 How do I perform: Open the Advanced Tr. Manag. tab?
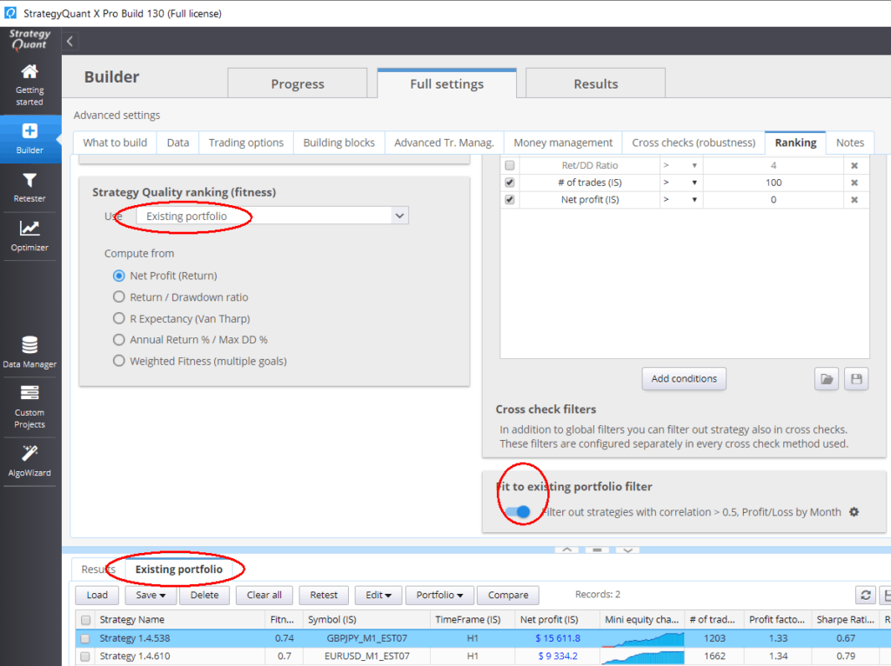[445, 143]
